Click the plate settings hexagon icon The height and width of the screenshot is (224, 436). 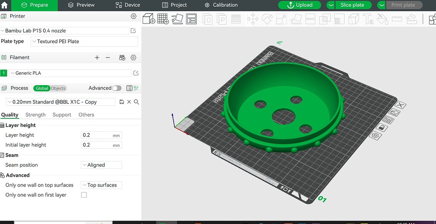pyautogui.click(x=375, y=135)
